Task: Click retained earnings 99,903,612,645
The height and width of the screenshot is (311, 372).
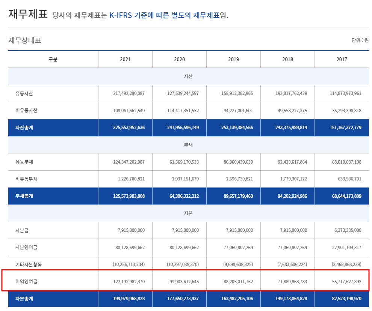Action: tap(184, 281)
